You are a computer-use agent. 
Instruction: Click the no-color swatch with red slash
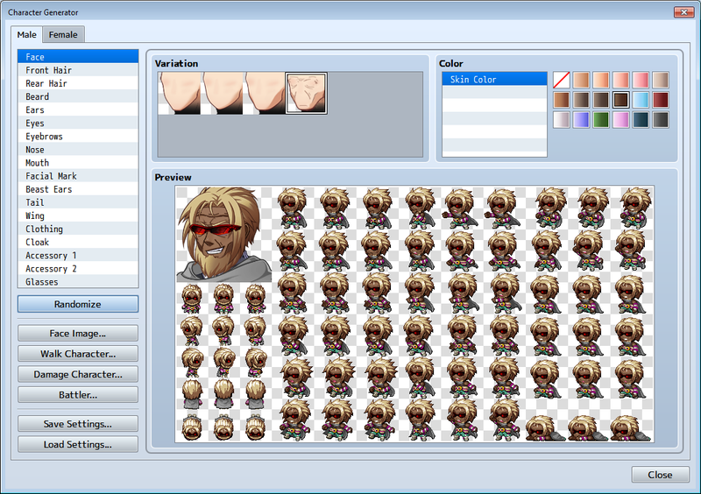click(x=561, y=80)
